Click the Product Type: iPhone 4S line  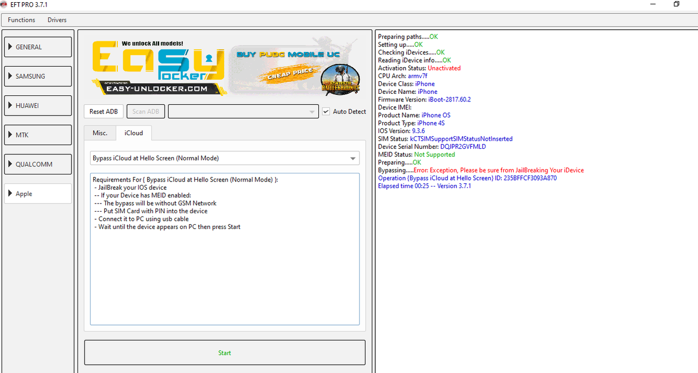click(x=411, y=123)
